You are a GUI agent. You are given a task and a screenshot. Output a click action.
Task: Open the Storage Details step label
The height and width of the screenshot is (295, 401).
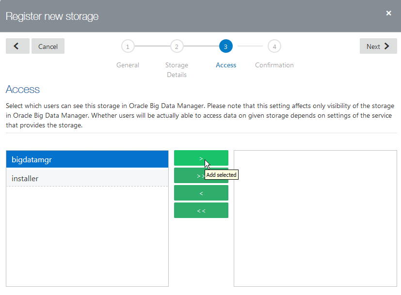[176, 70]
